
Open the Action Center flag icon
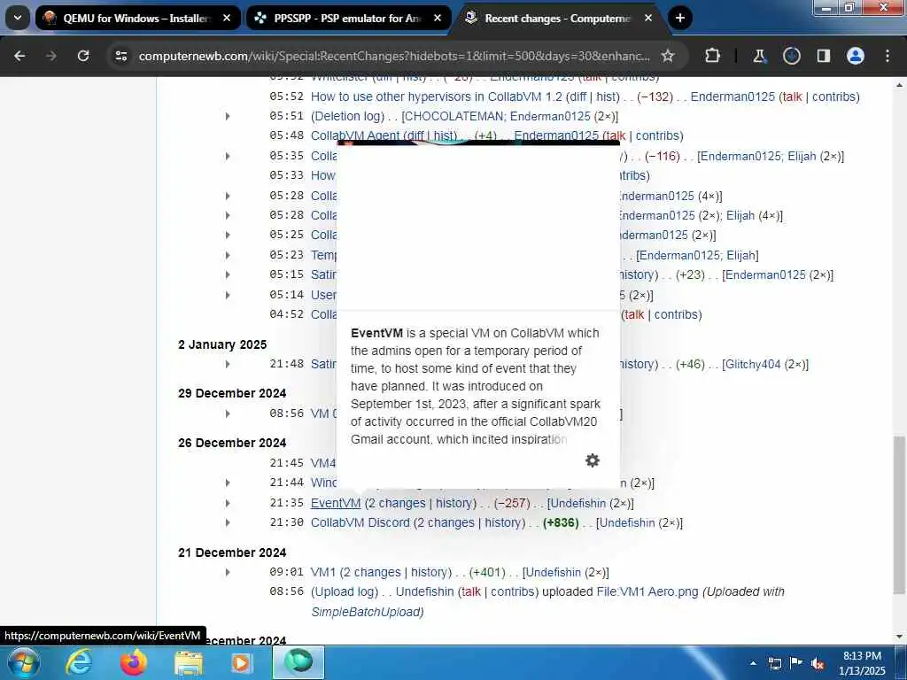796,663
